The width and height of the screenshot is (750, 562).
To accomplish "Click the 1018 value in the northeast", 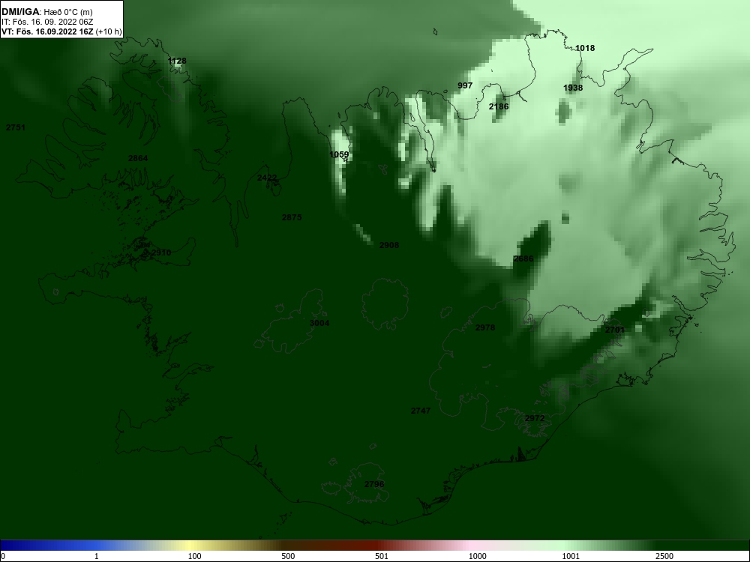I will [585, 48].
